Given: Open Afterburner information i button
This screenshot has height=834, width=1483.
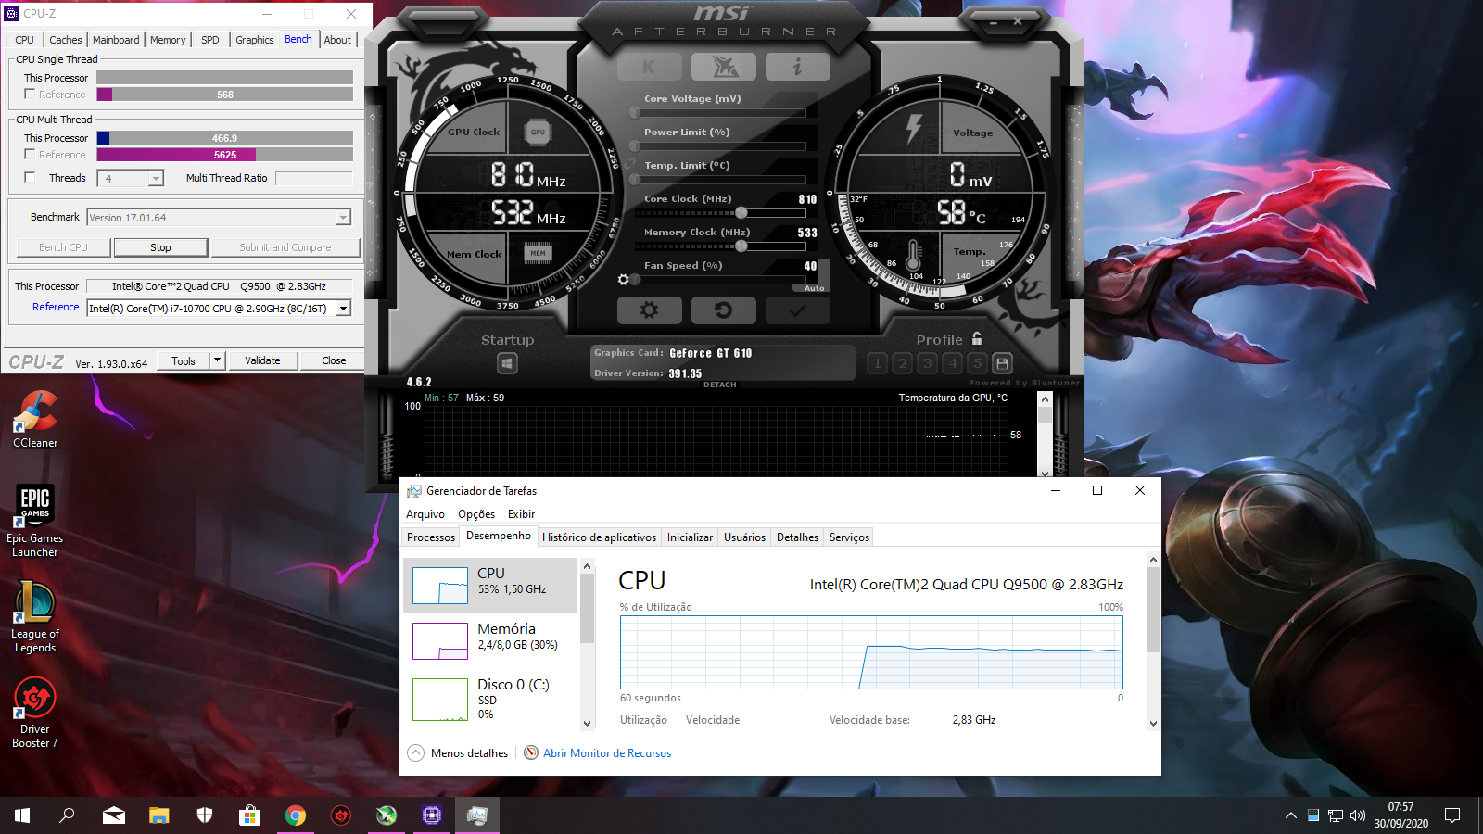Looking at the screenshot, I should tap(797, 67).
